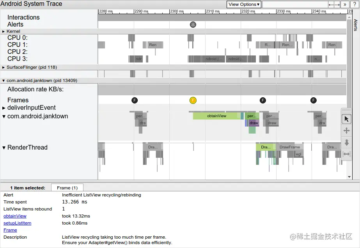Expand the deliverInputEvent row
Screen dimensions: 360x248
coord(4,108)
